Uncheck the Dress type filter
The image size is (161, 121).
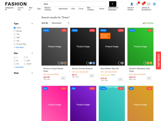[x=15, y=28]
